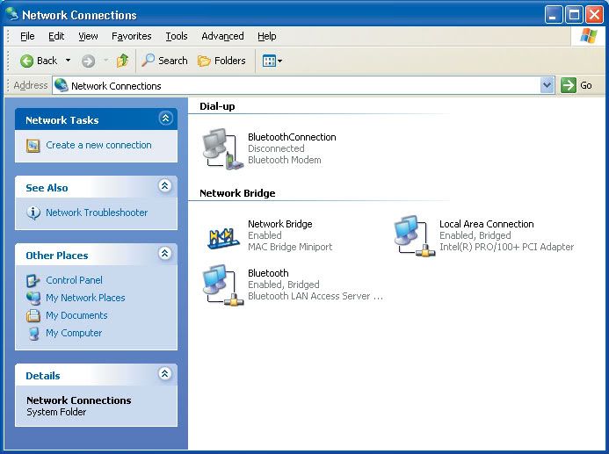Minimize the Network Connections window
This screenshot has height=454, width=609.
click(x=554, y=15)
